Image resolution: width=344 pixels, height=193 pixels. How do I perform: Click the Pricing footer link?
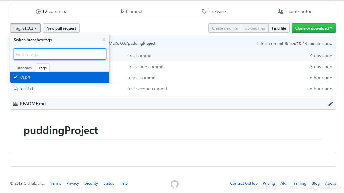(269, 183)
